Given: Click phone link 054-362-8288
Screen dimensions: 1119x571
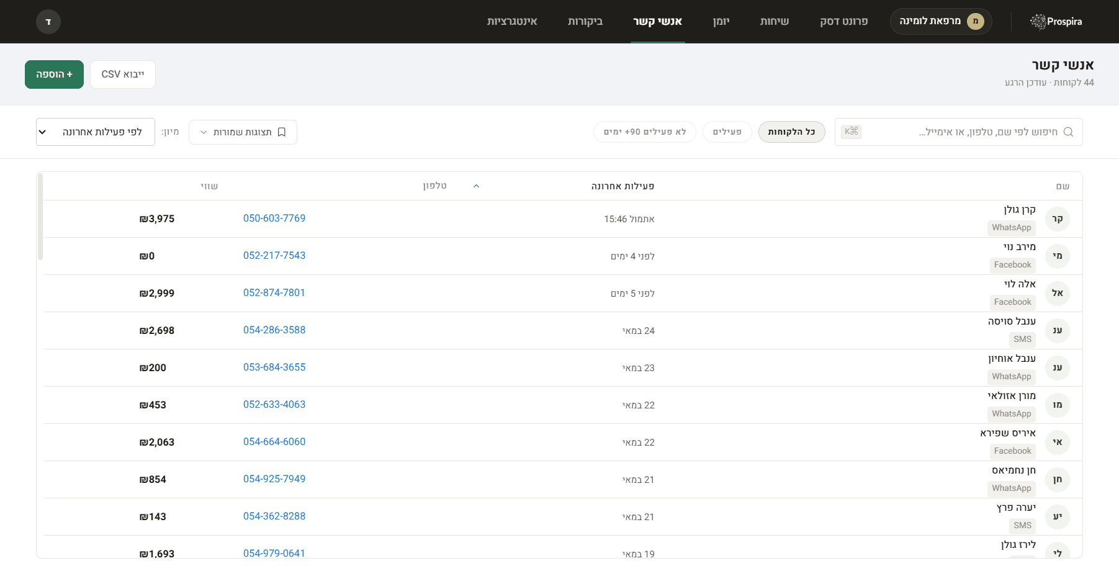Looking at the screenshot, I should [274, 516].
